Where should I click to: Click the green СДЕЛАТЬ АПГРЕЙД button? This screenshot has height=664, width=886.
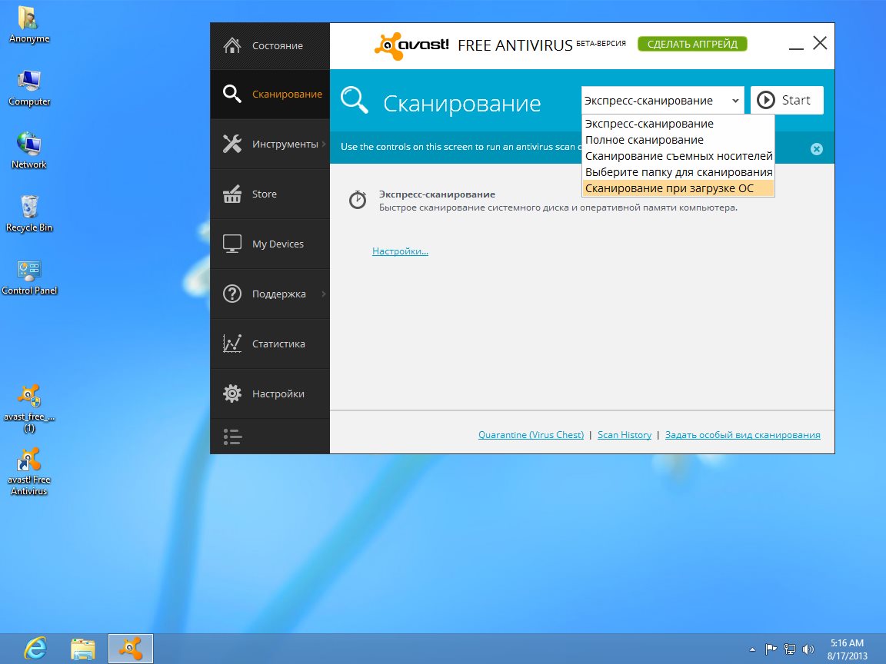pos(692,44)
